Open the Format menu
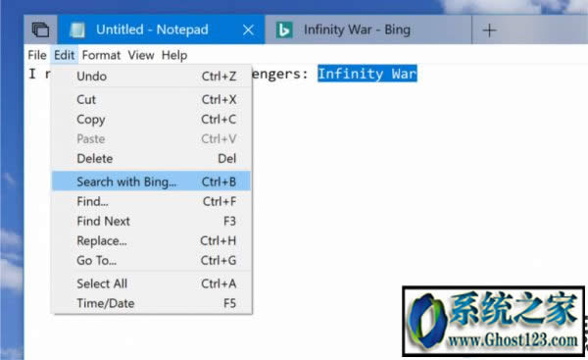The height and width of the screenshot is (360, 588). click(101, 55)
